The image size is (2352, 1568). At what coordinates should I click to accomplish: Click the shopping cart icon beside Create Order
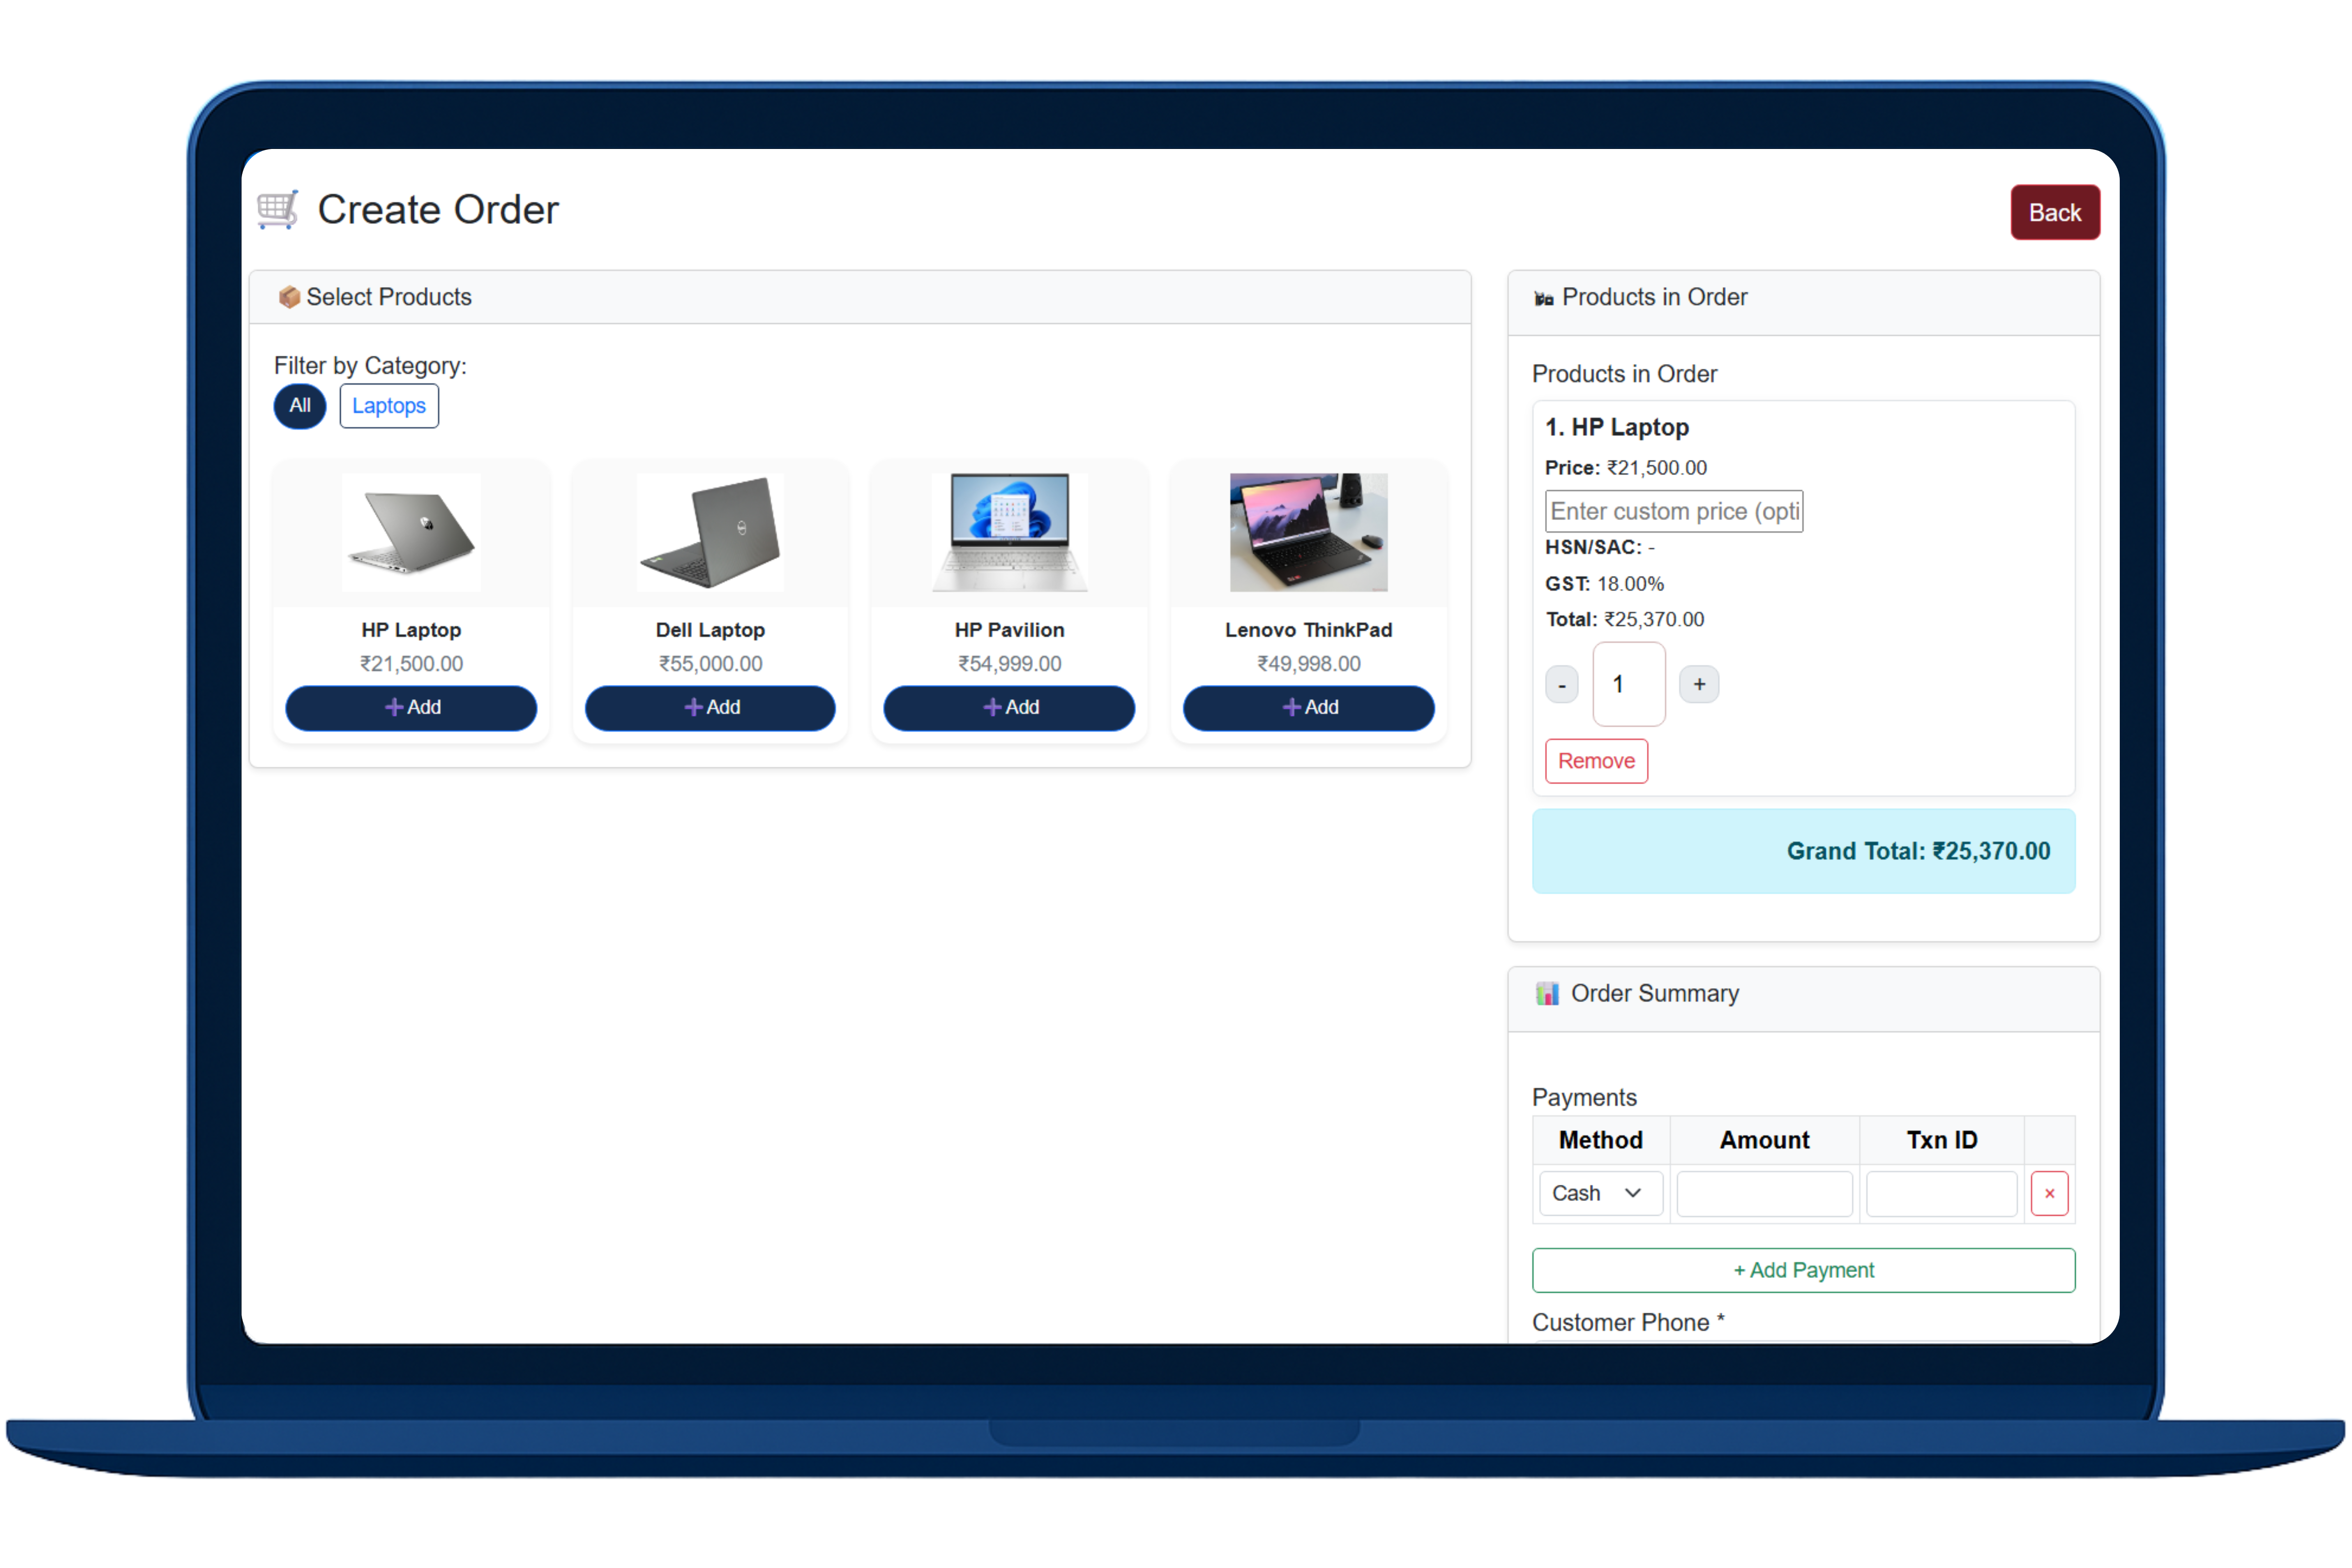pos(277,209)
